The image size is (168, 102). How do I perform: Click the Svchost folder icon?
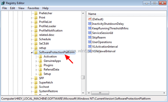pos(36,87)
